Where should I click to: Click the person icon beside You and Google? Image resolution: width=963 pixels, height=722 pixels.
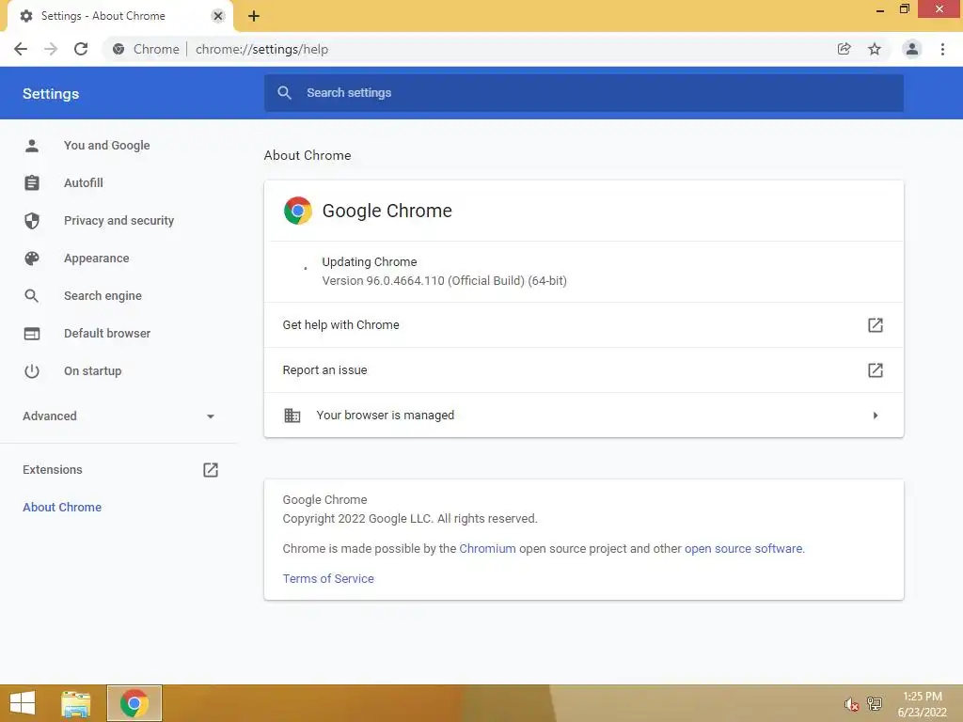point(32,146)
